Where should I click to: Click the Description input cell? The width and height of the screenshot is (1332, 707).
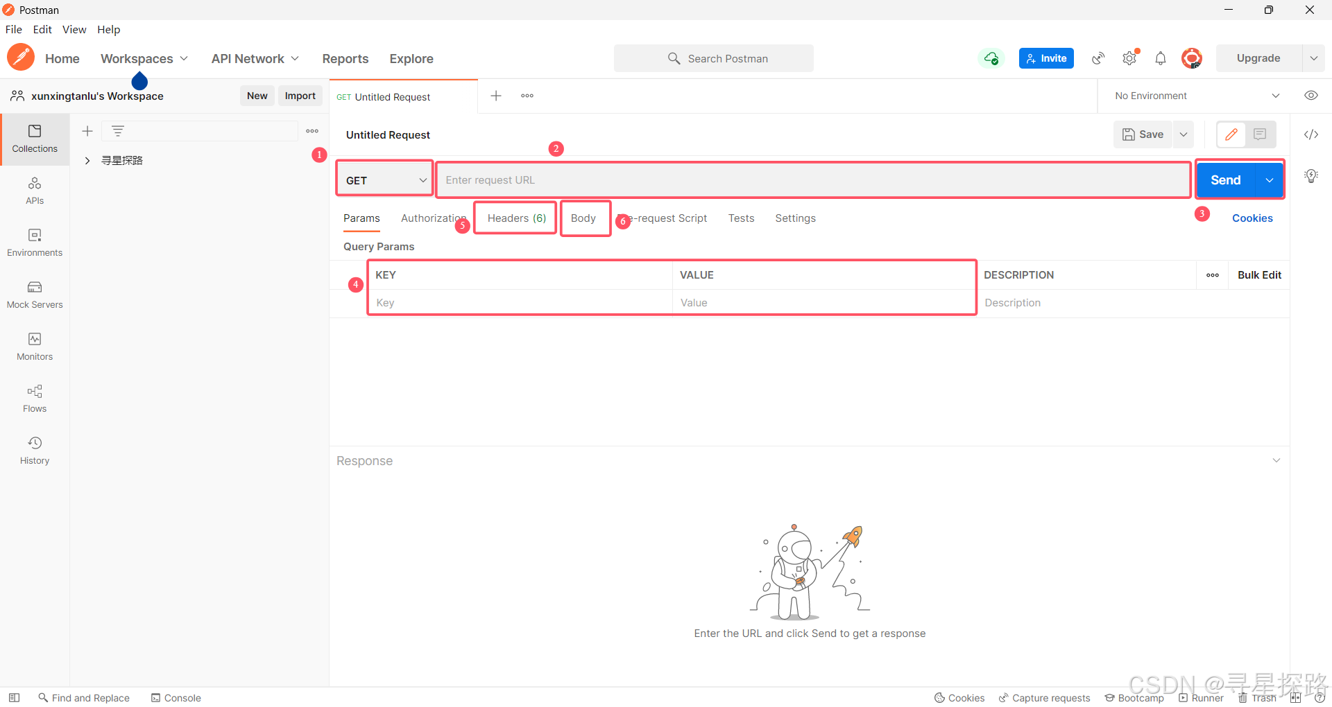[1134, 303]
